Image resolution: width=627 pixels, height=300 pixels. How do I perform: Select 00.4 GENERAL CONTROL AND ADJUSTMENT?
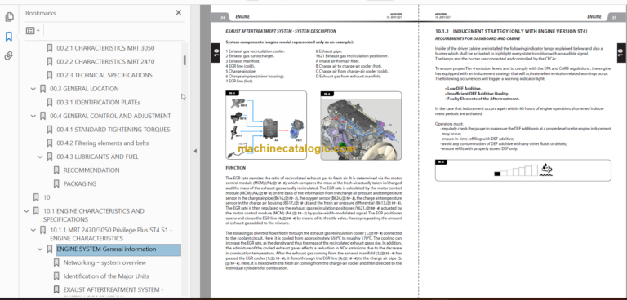coord(110,116)
